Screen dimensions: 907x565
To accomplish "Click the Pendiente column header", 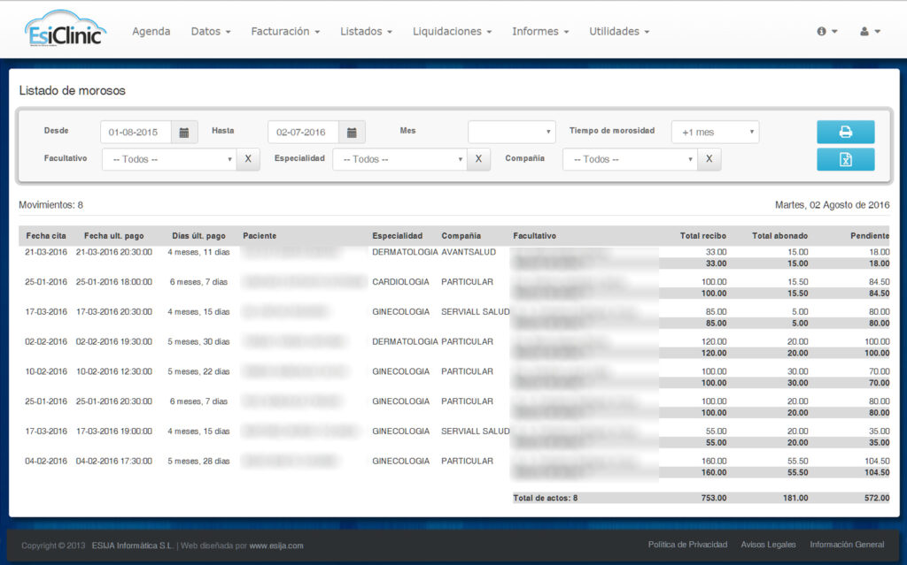I will click(x=870, y=236).
